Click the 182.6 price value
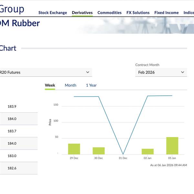 (12, 168)
